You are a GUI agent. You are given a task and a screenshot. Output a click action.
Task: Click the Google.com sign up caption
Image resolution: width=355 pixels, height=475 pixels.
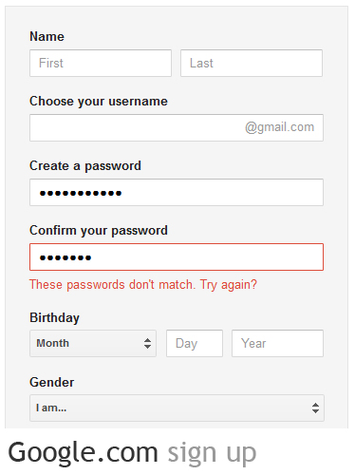click(132, 453)
